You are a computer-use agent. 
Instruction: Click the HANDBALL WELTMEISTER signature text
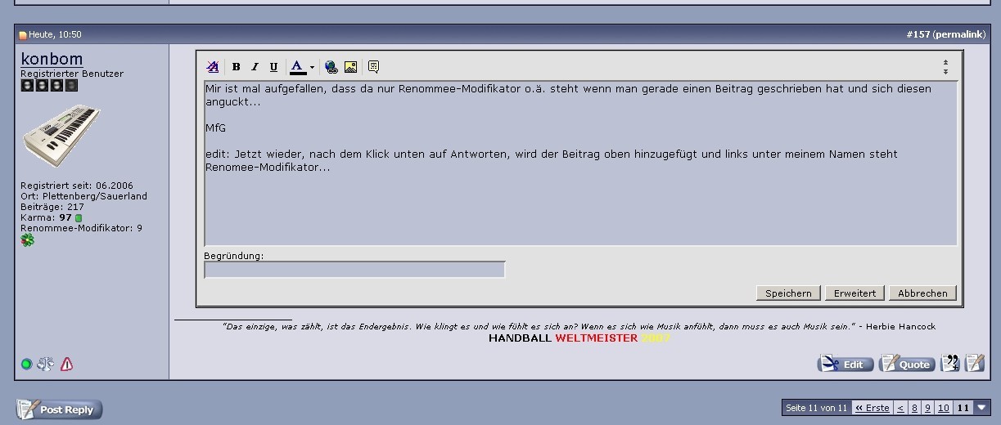tap(579, 338)
